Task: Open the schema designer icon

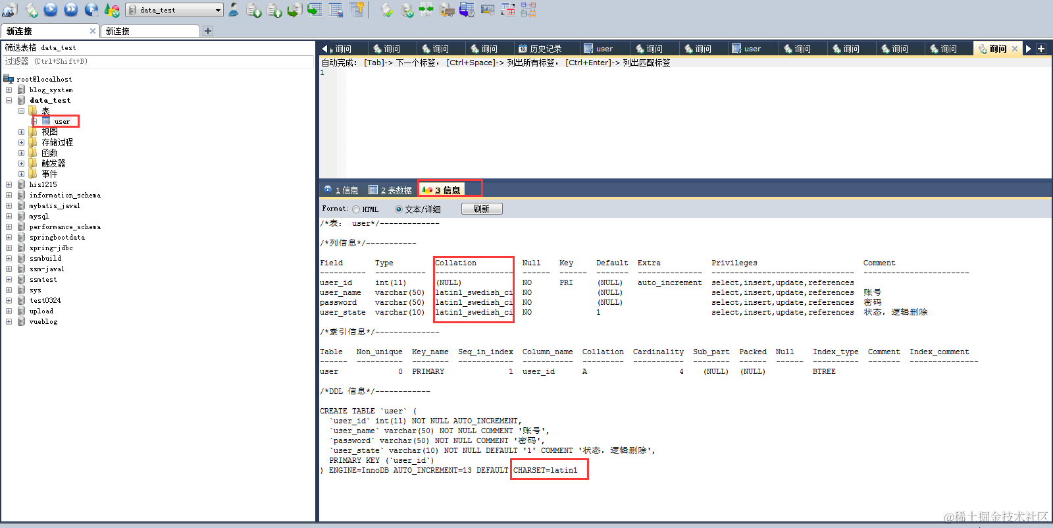Action: (528, 10)
